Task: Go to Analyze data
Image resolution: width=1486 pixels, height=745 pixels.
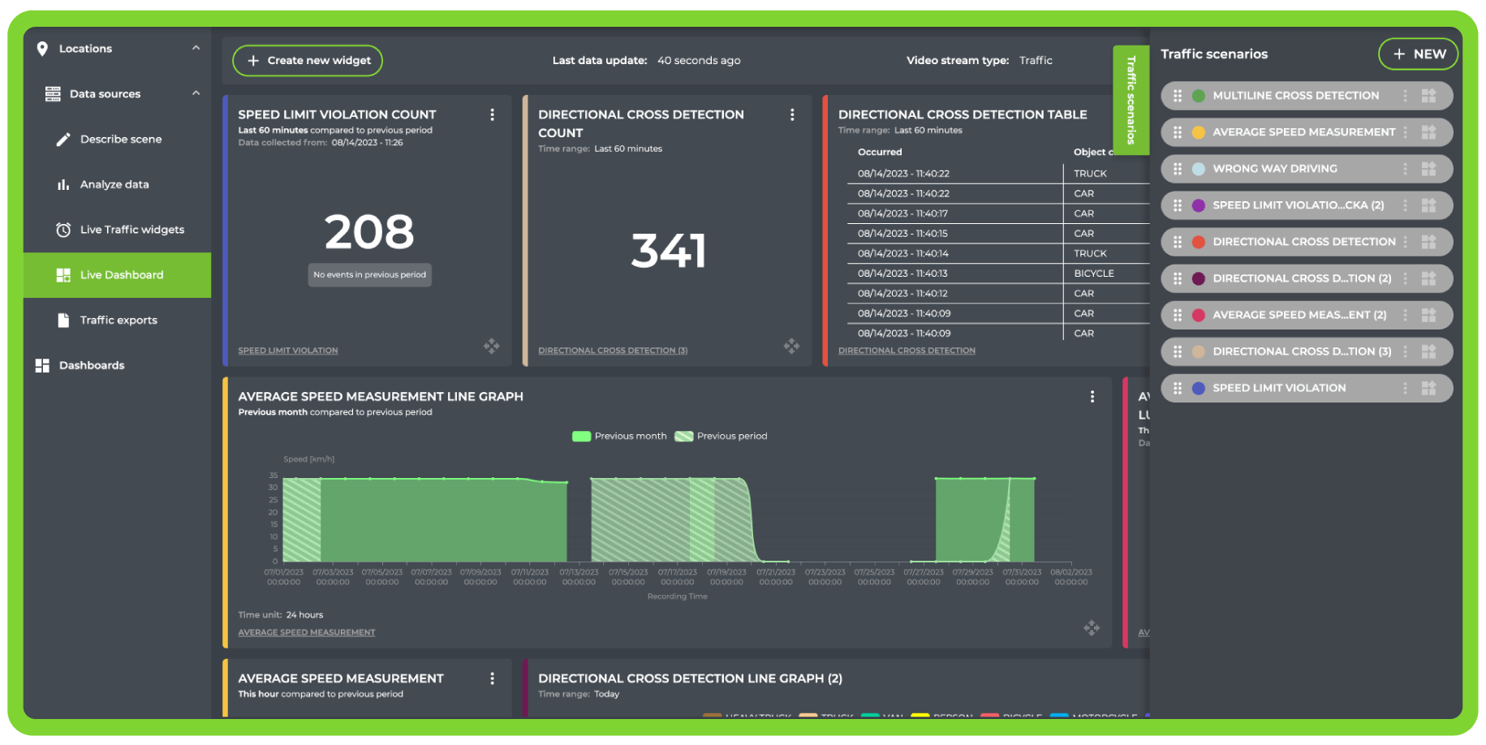Action: click(114, 185)
